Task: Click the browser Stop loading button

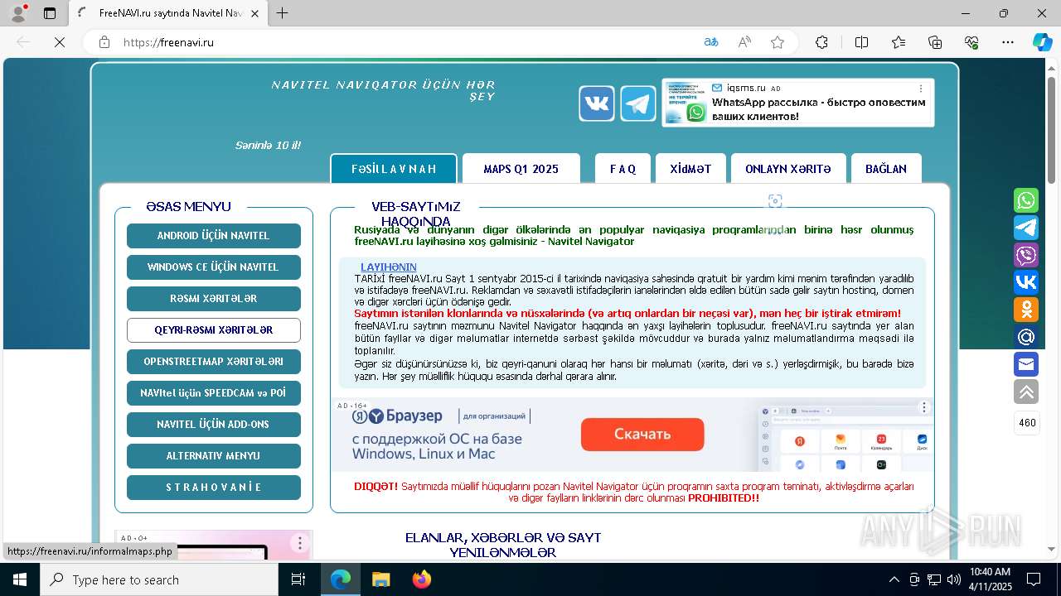Action: click(x=60, y=42)
